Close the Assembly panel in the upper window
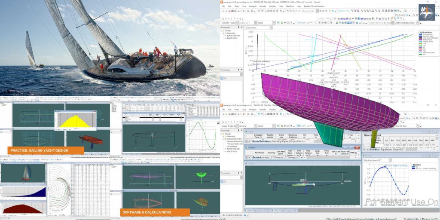 [240, 27]
